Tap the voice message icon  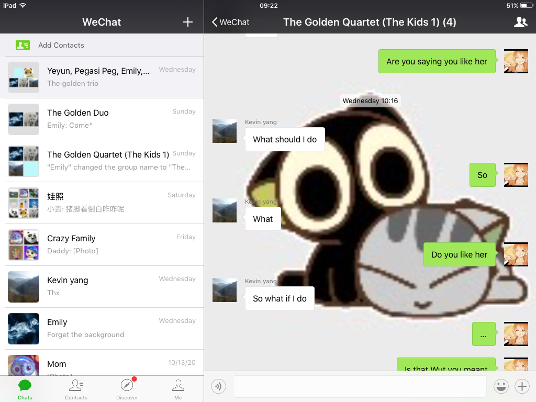pos(218,387)
